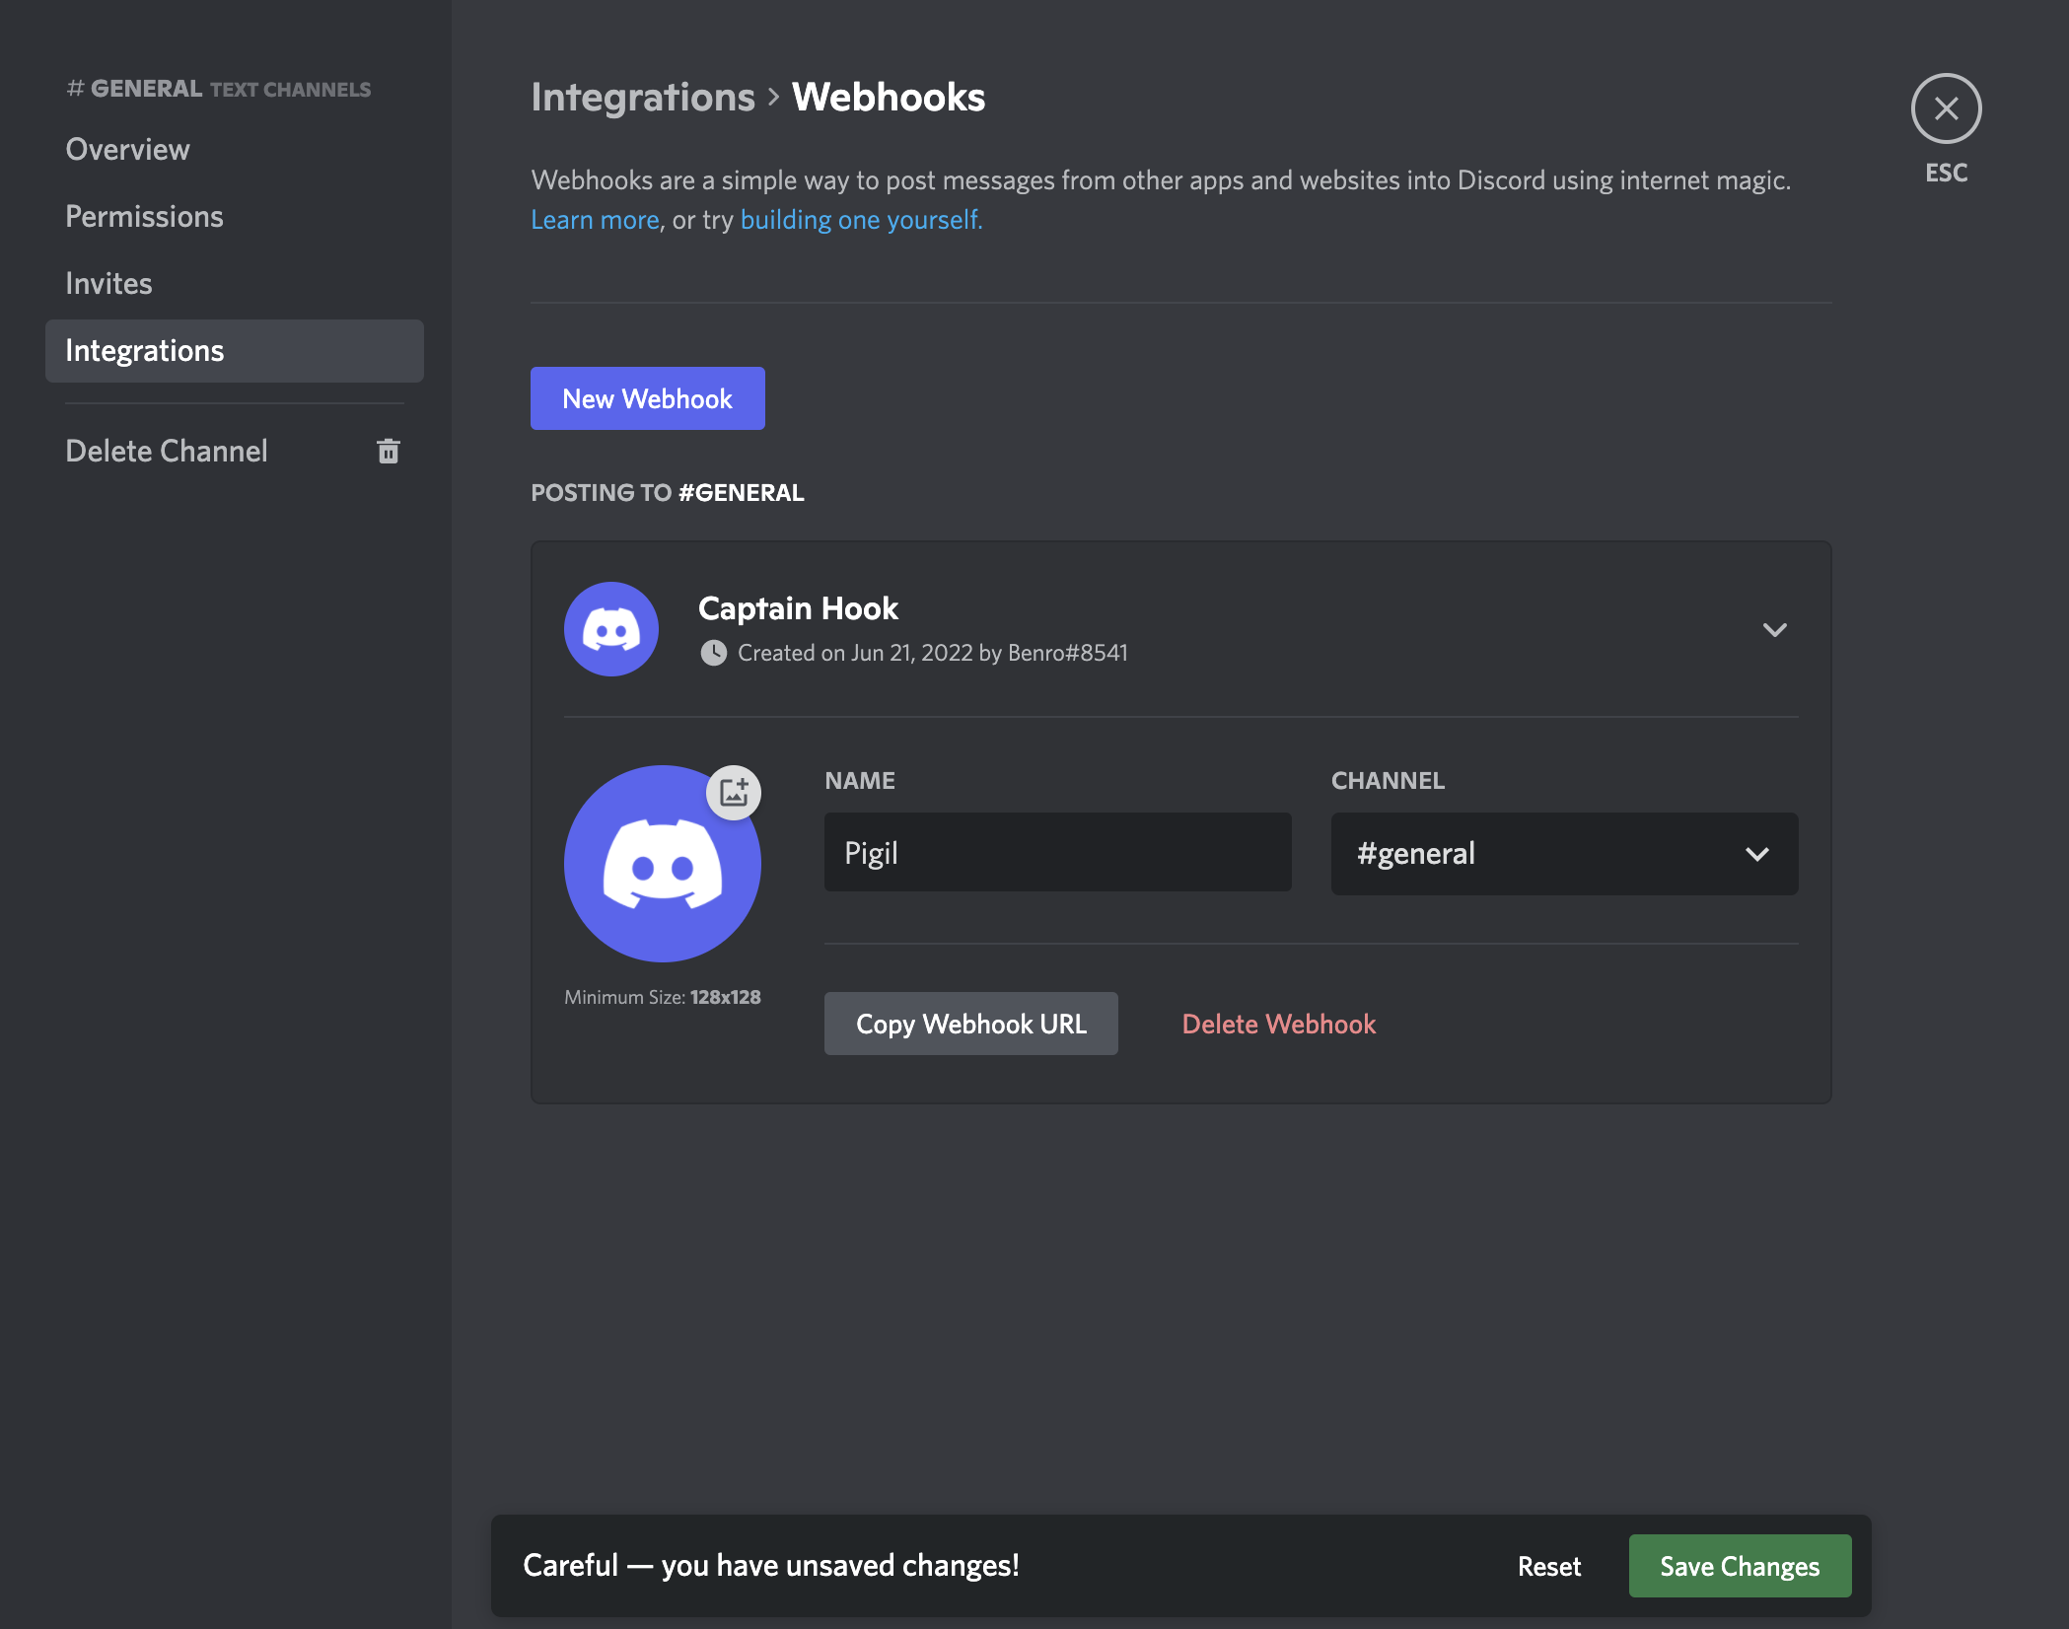Click the small Captain Hook avatar icon
Screen dimensions: 2069x1629
tap(611, 629)
